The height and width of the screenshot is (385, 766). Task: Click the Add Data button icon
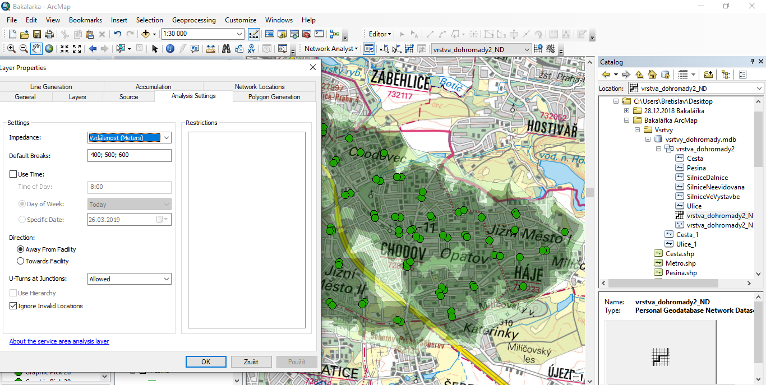[146, 34]
